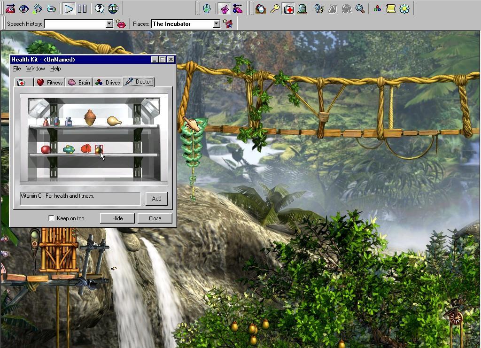Open the Places dropdown list
Viewport: 481px width, 348px height.
216,24
